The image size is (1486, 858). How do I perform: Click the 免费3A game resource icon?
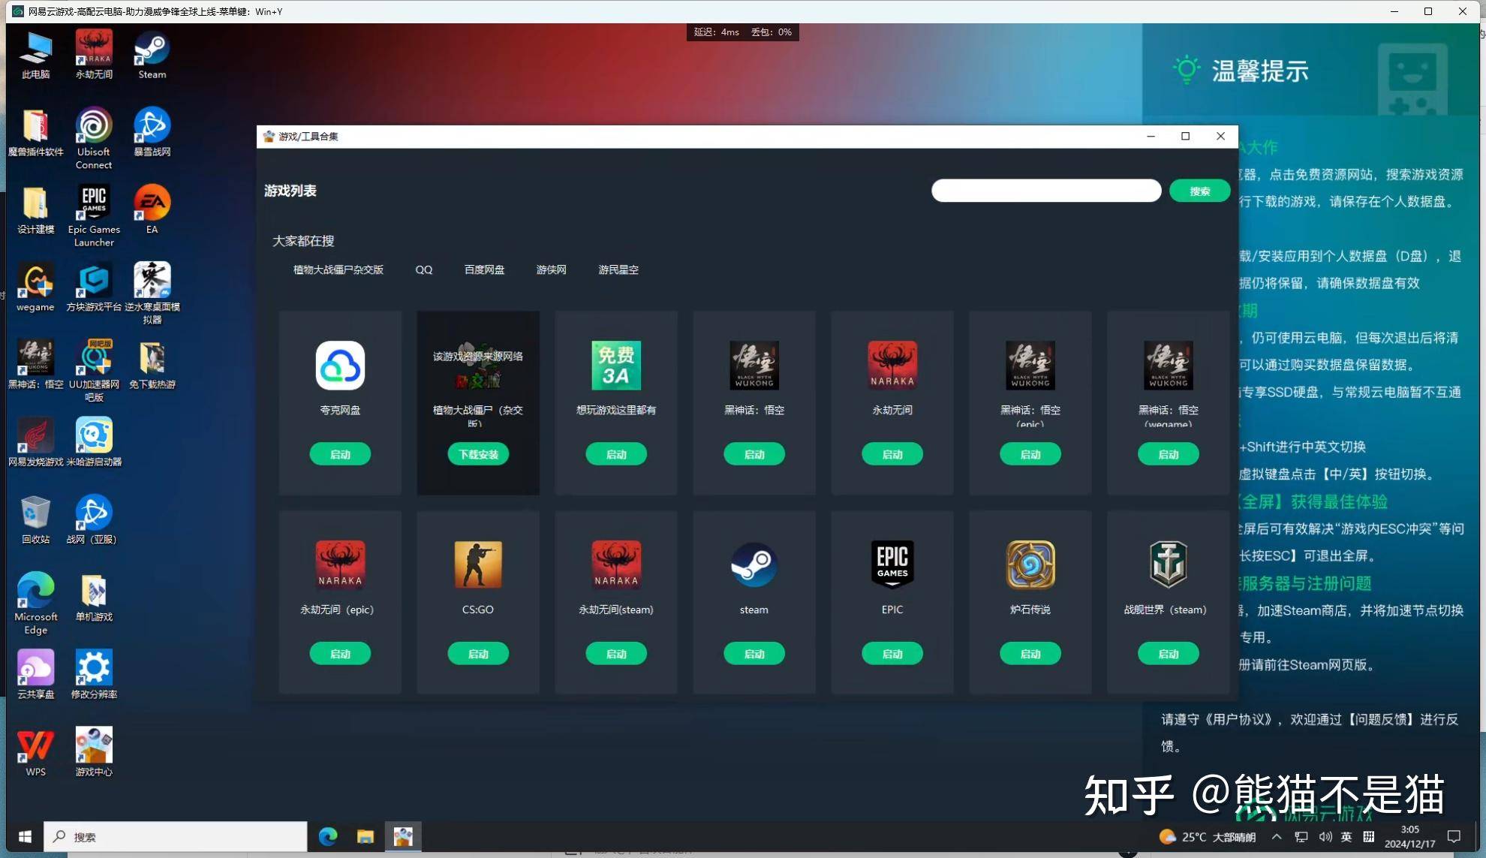click(615, 366)
